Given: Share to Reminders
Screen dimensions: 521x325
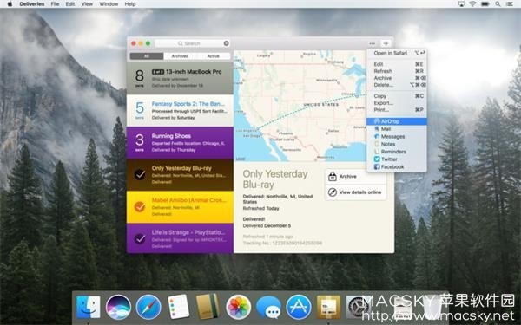Looking at the screenshot, I should (x=397, y=152).
